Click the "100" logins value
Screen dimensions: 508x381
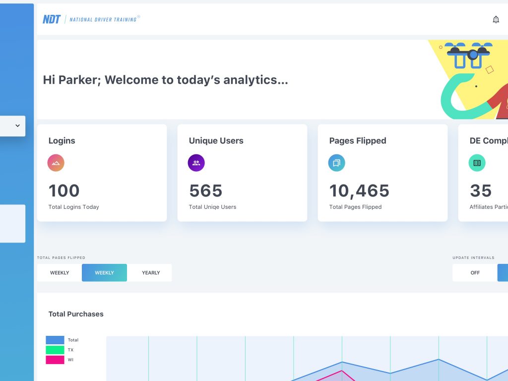[64, 190]
